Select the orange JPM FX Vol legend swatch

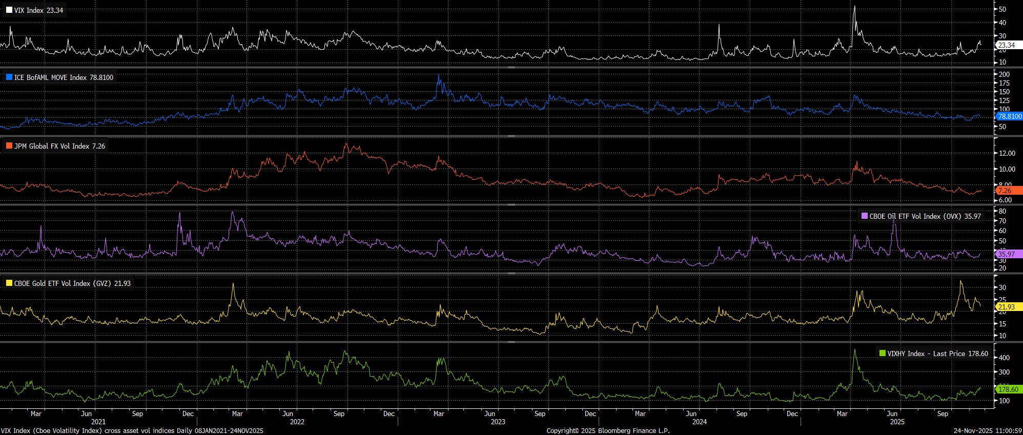click(x=9, y=146)
